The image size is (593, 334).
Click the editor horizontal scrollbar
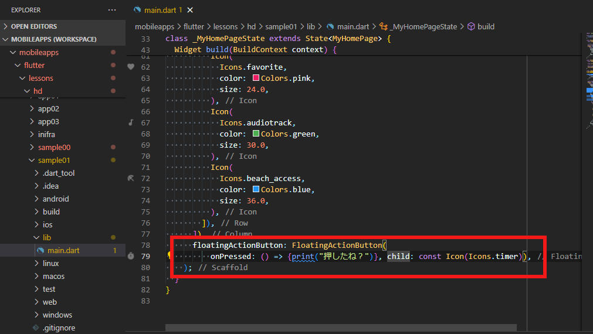pos(340,328)
